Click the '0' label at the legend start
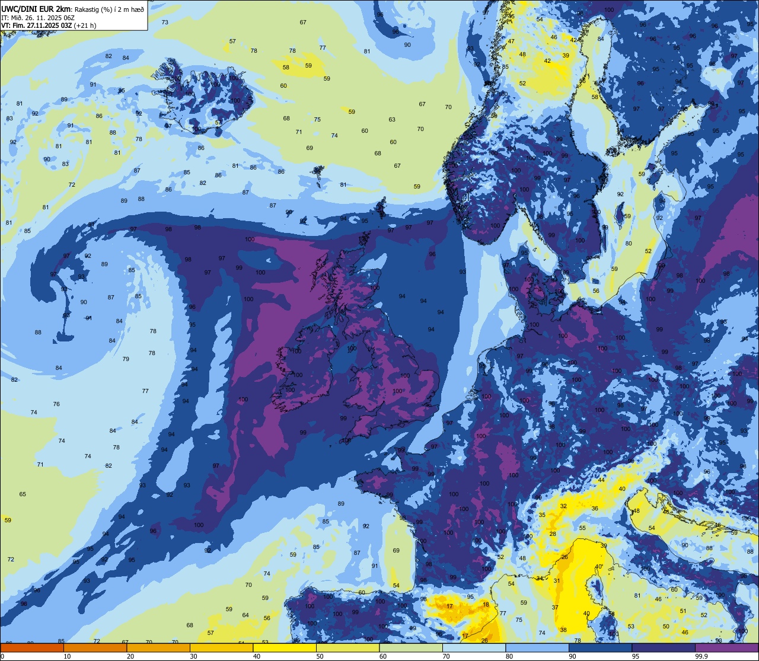This screenshot has height=661, width=759. [x=2, y=656]
